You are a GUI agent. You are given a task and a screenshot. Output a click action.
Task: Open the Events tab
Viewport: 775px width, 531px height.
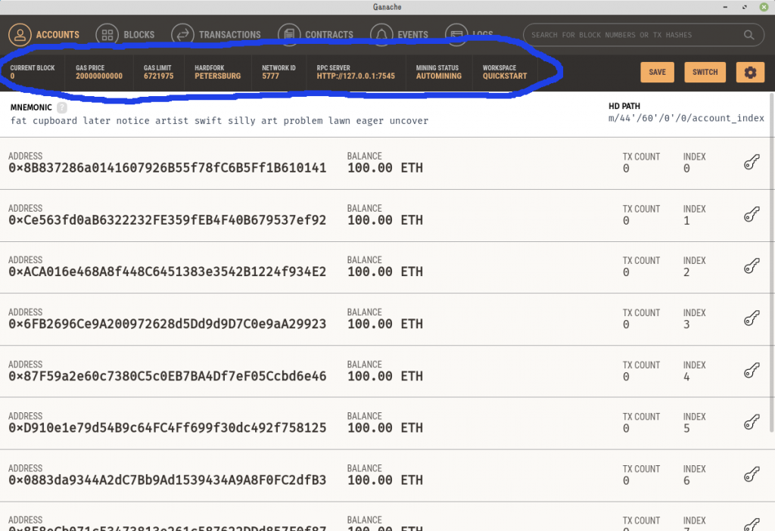point(399,35)
